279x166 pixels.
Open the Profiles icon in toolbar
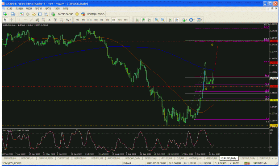point(12,14)
